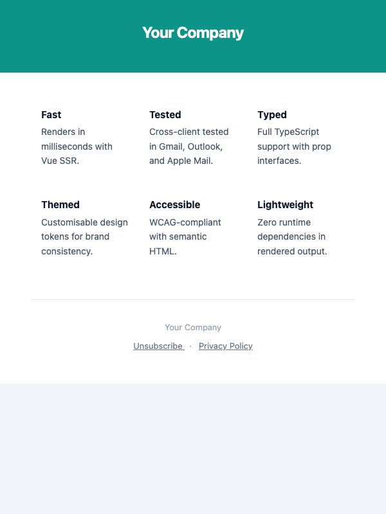
Task: Click the design tokens description
Action: point(84,236)
